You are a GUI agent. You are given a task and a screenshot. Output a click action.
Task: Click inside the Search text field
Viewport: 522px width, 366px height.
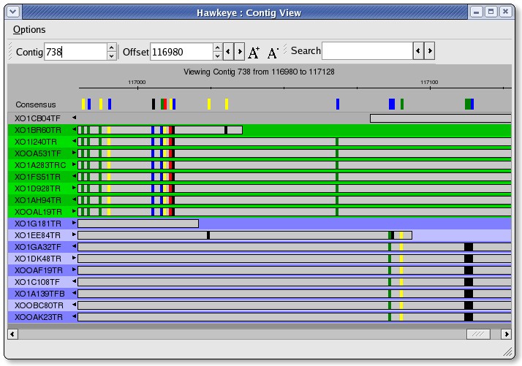click(367, 51)
